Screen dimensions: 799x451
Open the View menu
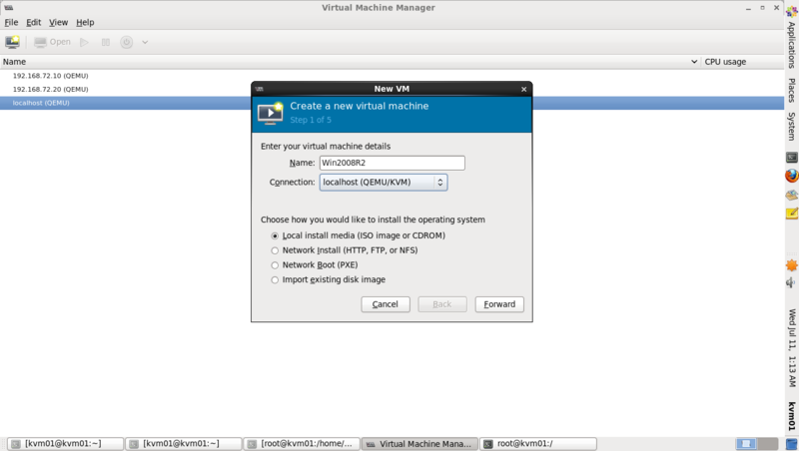[58, 22]
